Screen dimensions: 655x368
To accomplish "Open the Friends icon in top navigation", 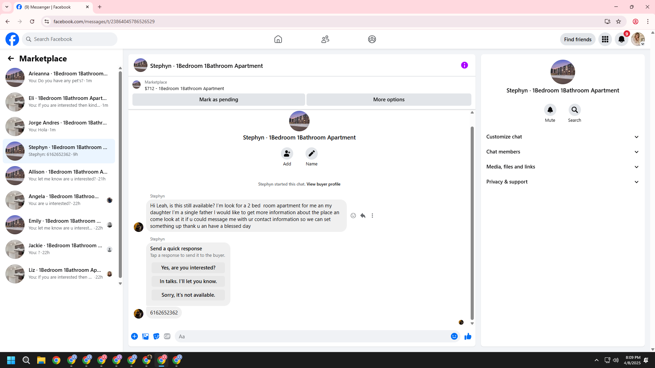I will click(x=325, y=39).
